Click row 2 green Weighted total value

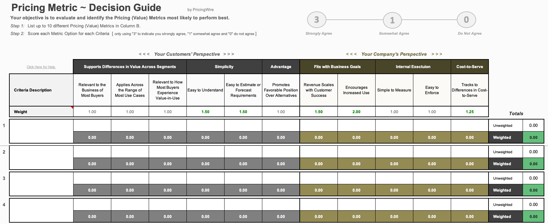pyautogui.click(x=533, y=164)
